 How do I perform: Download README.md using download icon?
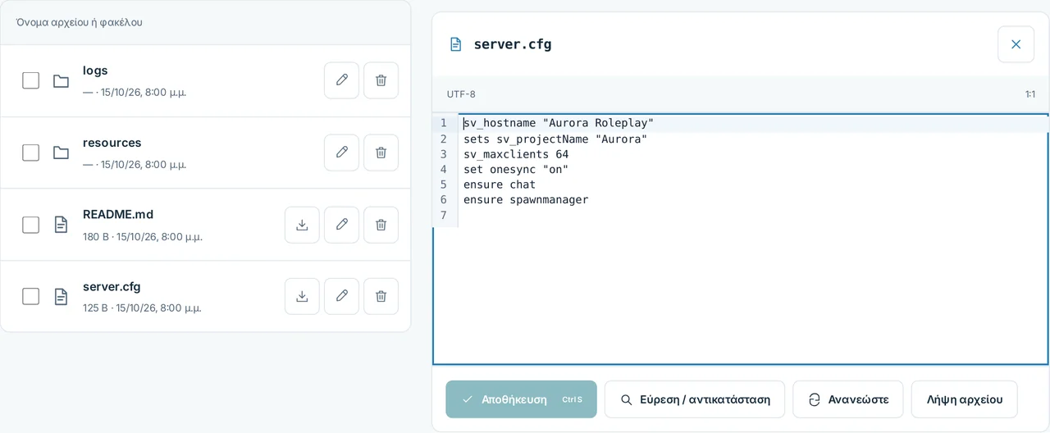(x=302, y=225)
